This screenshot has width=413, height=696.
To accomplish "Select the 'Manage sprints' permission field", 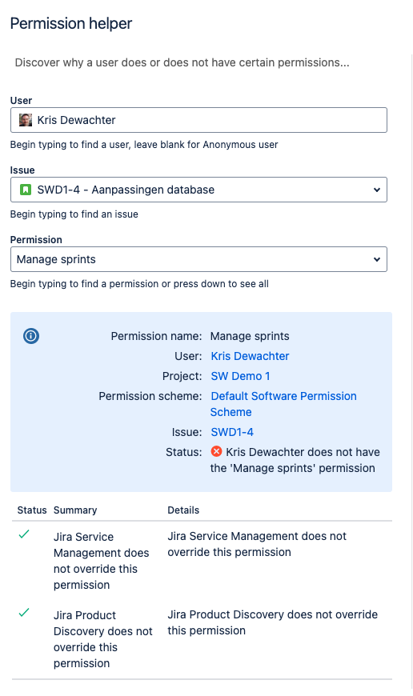I will click(198, 260).
